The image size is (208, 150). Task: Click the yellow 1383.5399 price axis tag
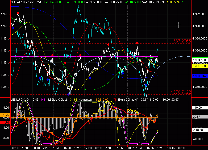coord(199,66)
